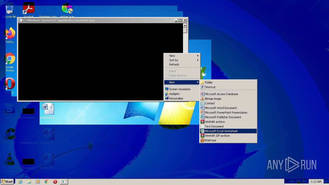329x185 pixels.
Task: Click the console scrollbar up arrow
Action: coord(185,25)
